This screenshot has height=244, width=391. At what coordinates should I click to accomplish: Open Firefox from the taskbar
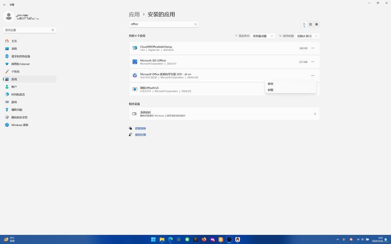204,240
